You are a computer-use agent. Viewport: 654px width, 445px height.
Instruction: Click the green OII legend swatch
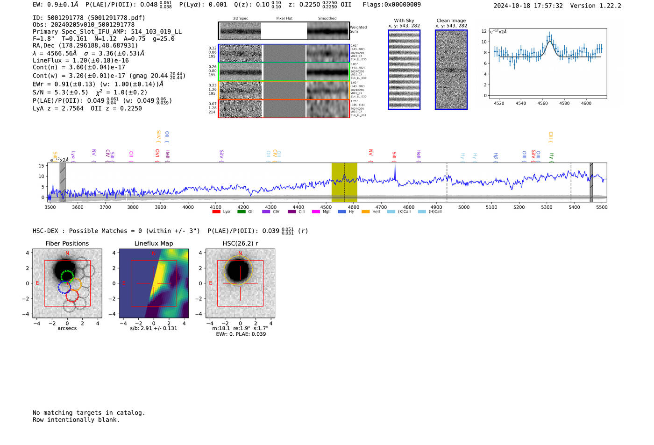coord(241,212)
